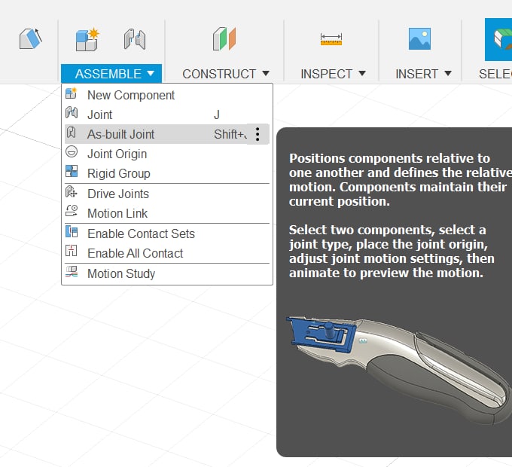
Task: Click the Enable Contact Sets icon
Action: coord(72,231)
